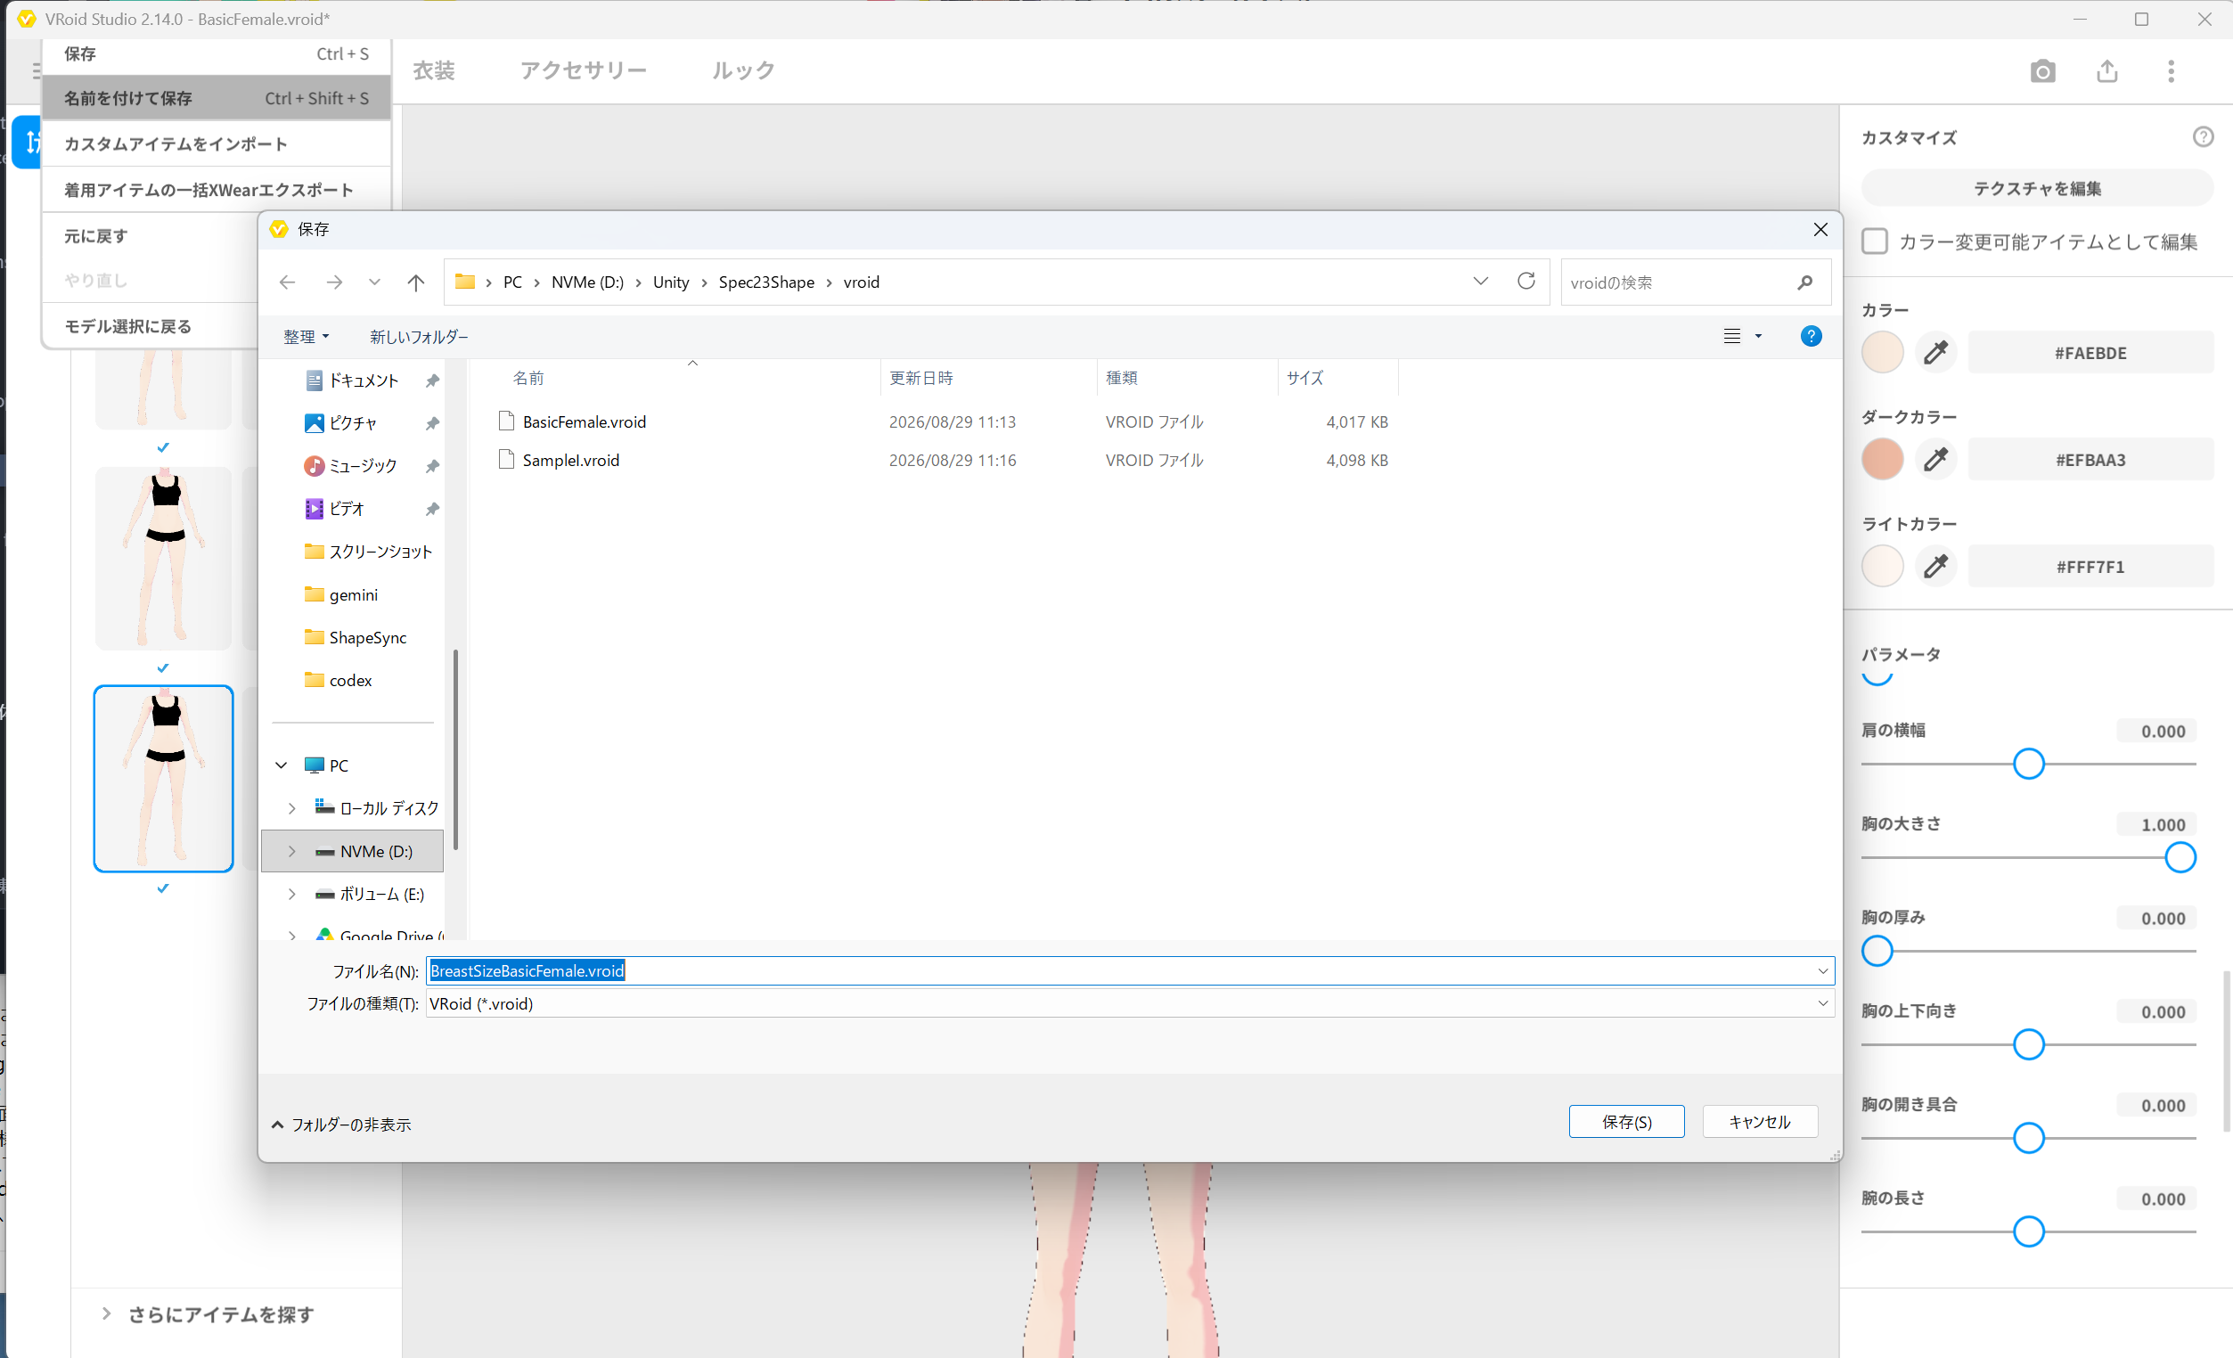Screen dimensions: 2233x1358
Task: Switch to the ルック (Look) tab
Action: (x=743, y=70)
